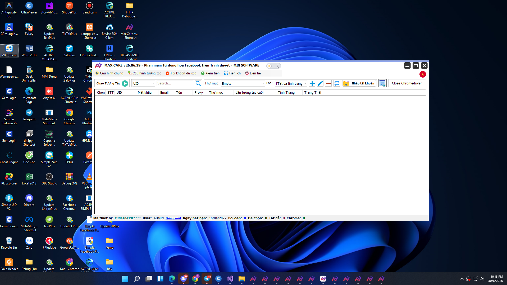Select the Discord desktop icon
This screenshot has height=285, width=507.
click(x=29, y=200)
